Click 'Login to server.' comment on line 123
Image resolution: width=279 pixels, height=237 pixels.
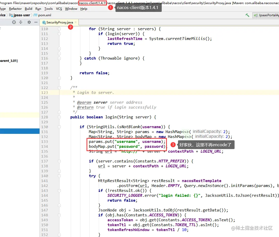coord(95,93)
